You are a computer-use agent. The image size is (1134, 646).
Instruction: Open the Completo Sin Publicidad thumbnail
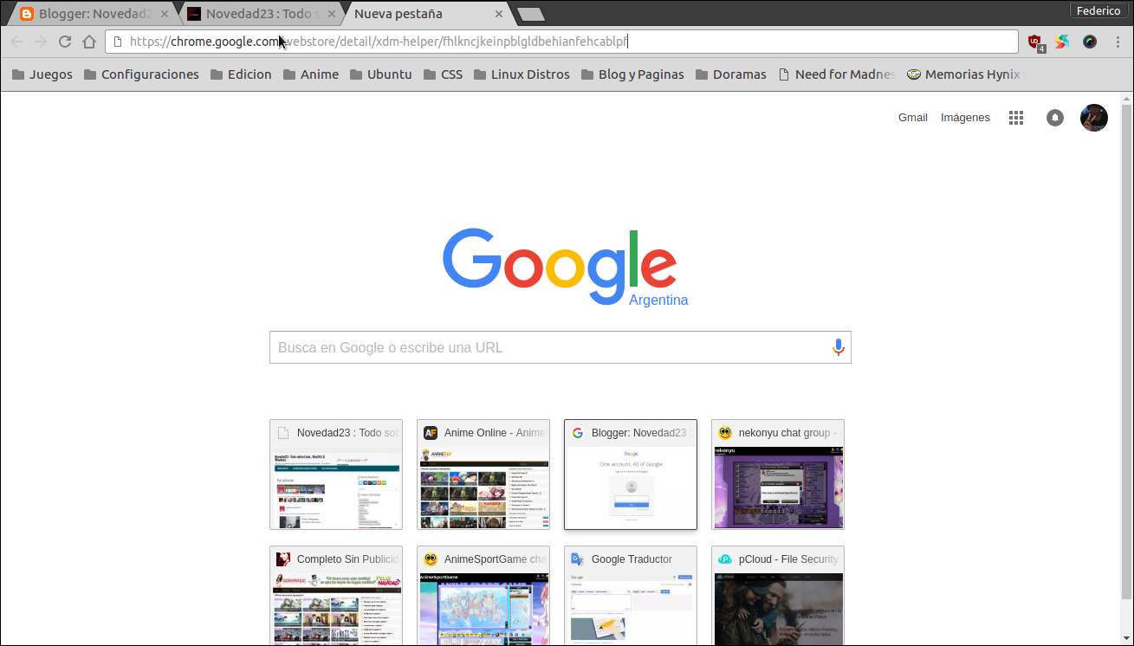pos(336,596)
